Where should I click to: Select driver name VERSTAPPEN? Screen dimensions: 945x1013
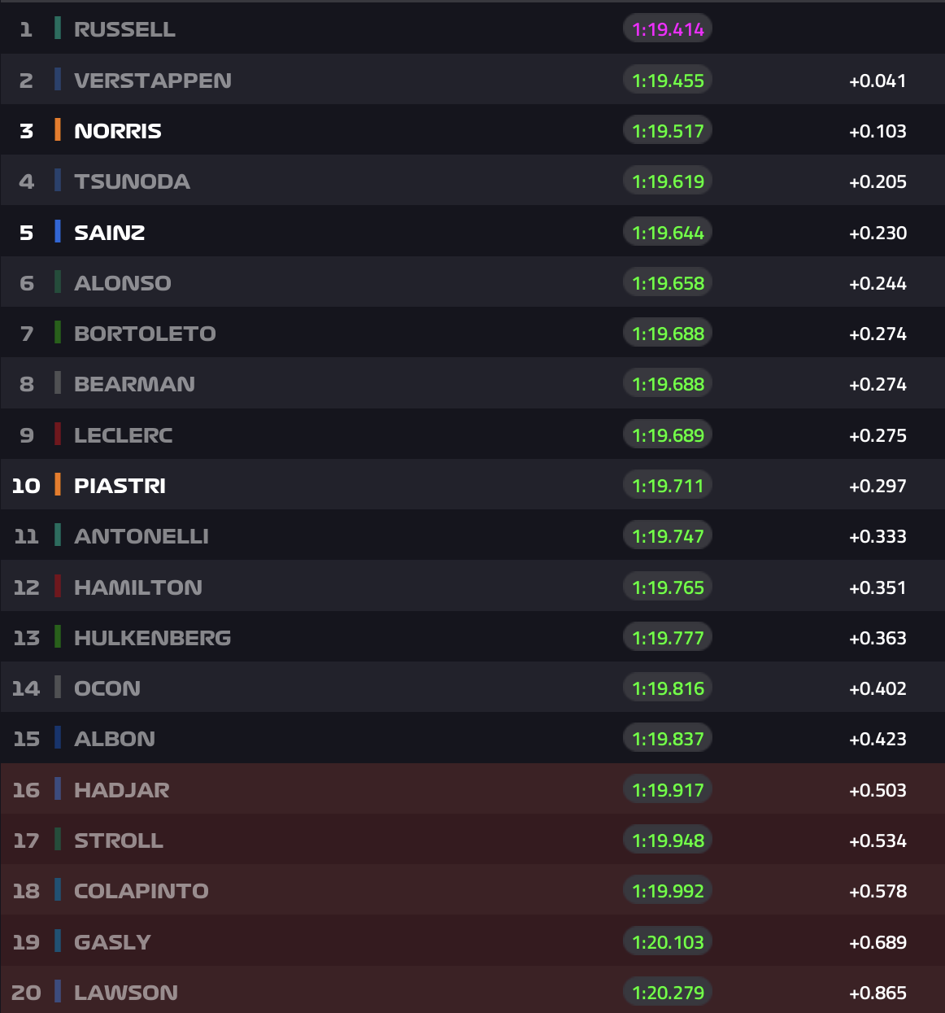coord(153,81)
